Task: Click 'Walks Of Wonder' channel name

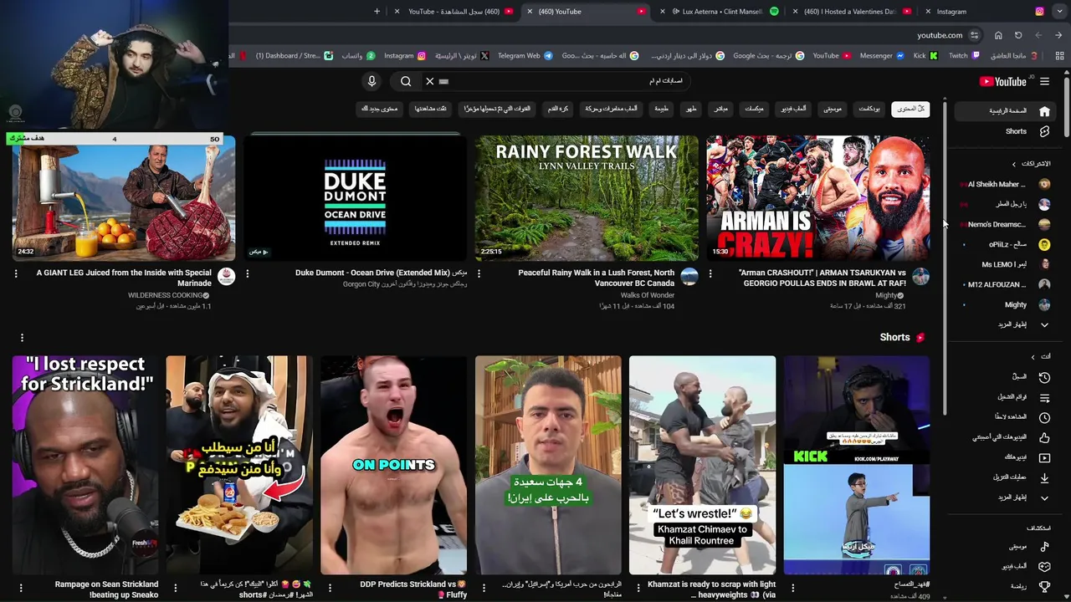Action: pyautogui.click(x=647, y=295)
